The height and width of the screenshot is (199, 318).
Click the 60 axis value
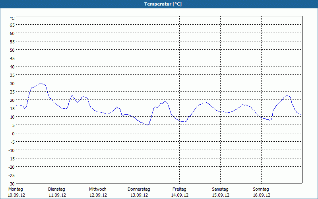(x=12, y=33)
